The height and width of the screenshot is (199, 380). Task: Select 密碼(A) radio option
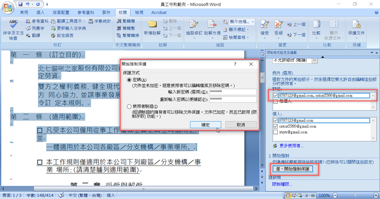[x=129, y=80]
